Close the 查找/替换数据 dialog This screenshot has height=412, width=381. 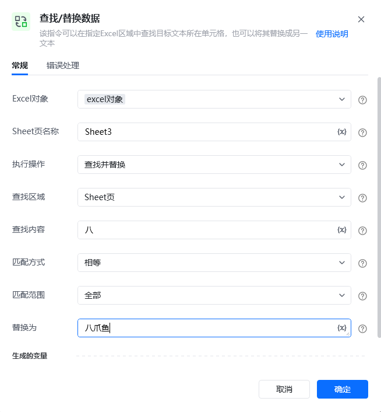point(361,19)
